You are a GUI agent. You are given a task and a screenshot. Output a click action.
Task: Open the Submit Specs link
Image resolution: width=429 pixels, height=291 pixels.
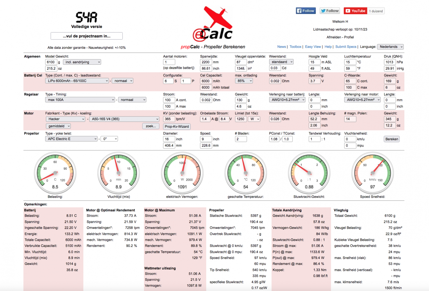coord(346,47)
